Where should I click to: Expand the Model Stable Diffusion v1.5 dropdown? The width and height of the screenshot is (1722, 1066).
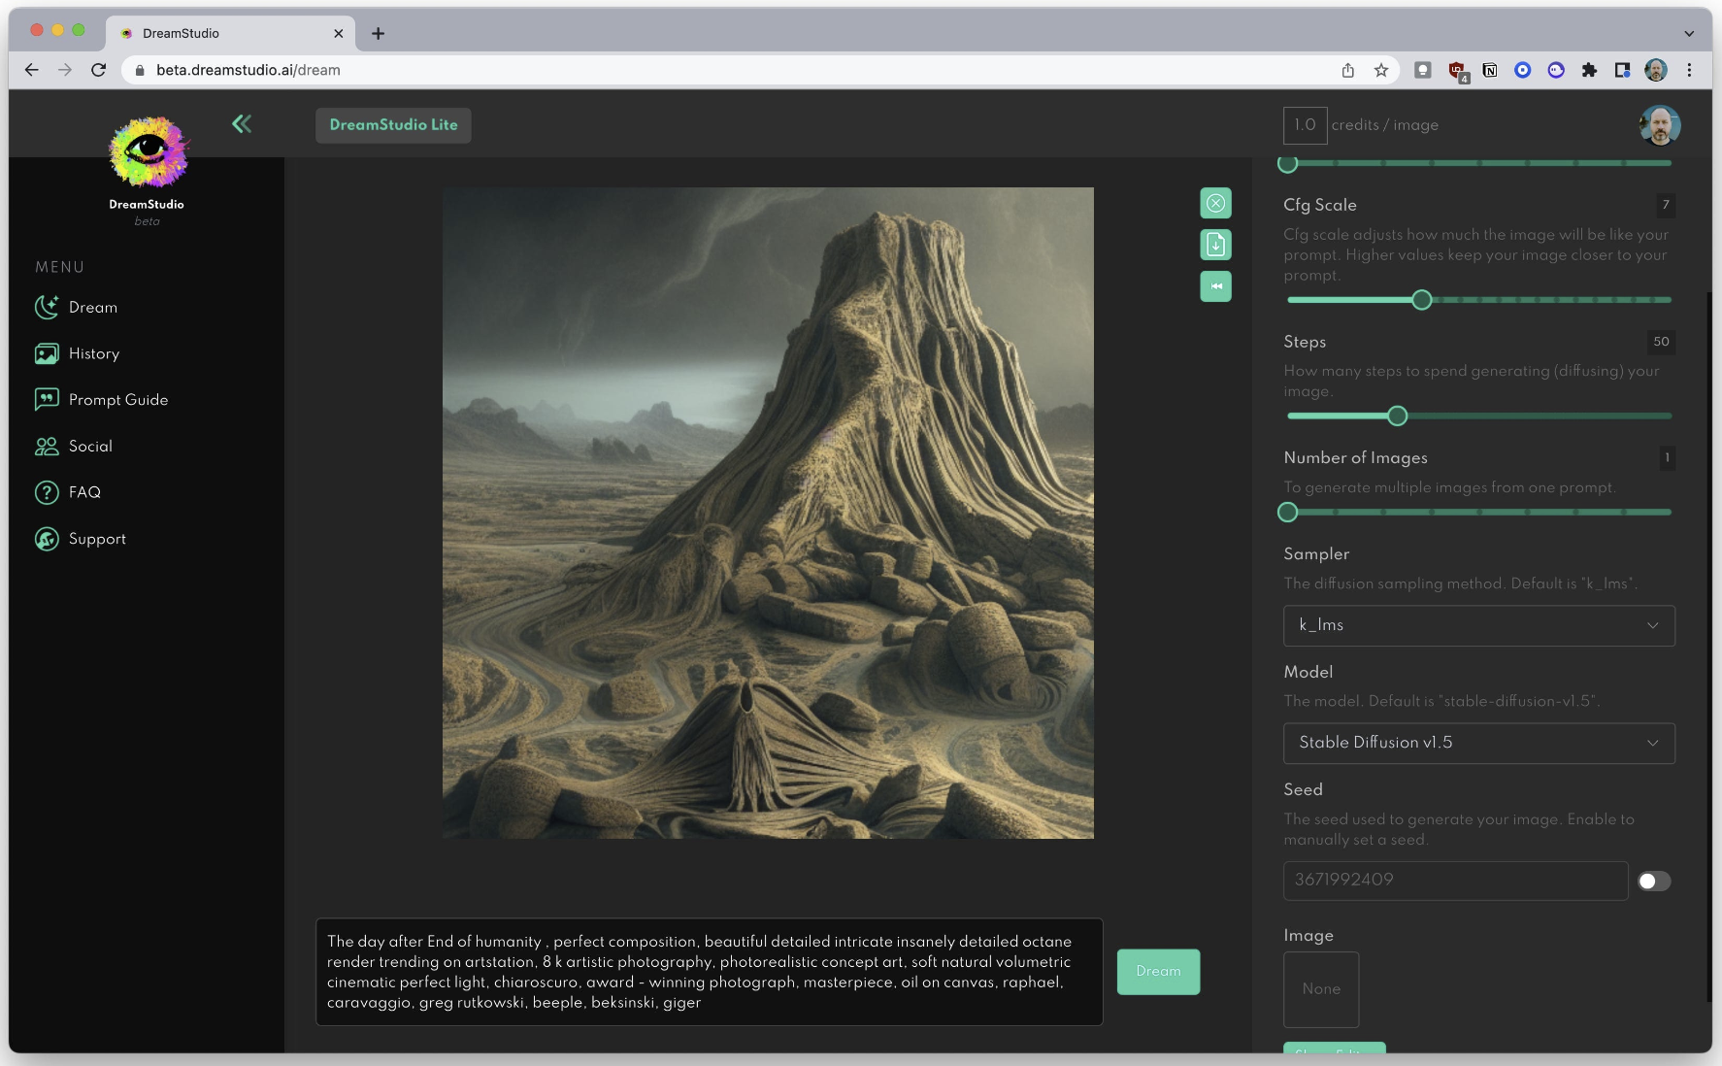pos(1478,743)
